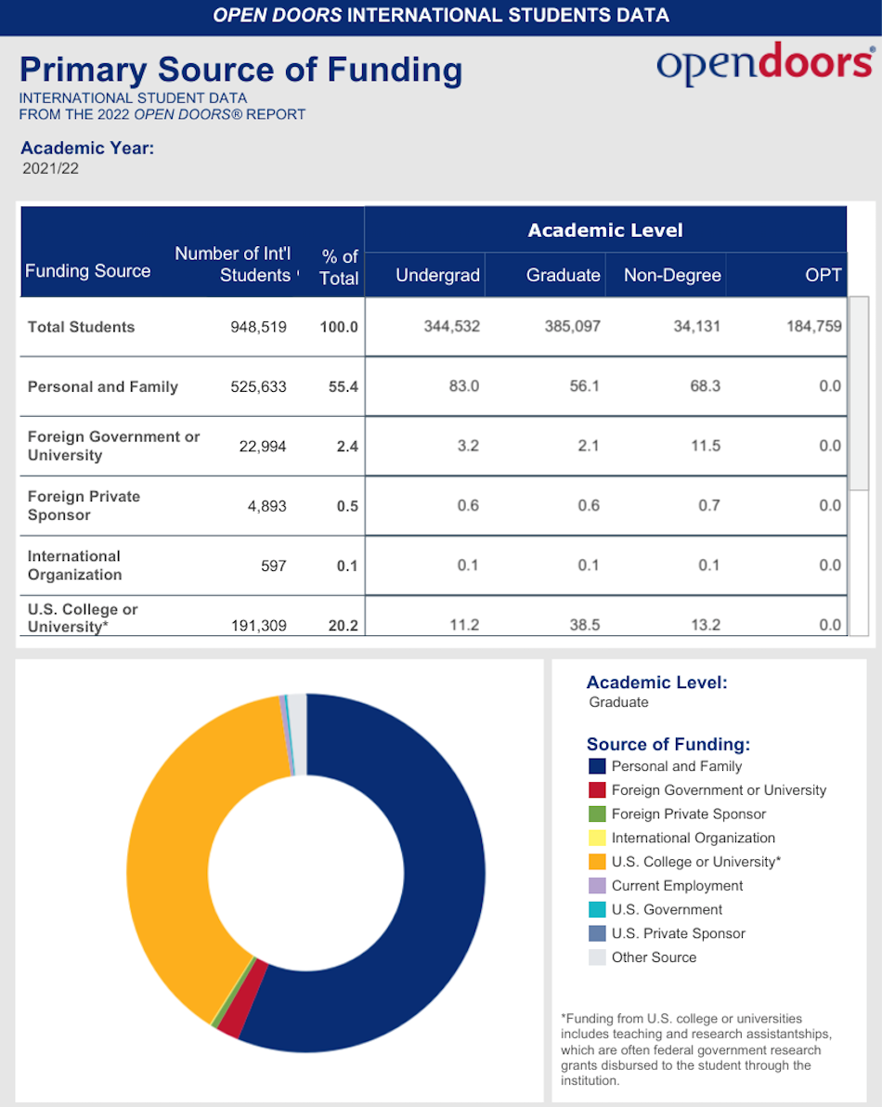The image size is (882, 1107).
Task: Click the red Foreign Government donut segment
Action: click(244, 1001)
